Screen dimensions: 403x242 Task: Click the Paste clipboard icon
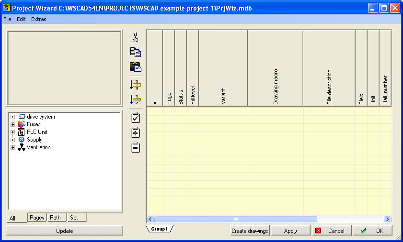136,67
